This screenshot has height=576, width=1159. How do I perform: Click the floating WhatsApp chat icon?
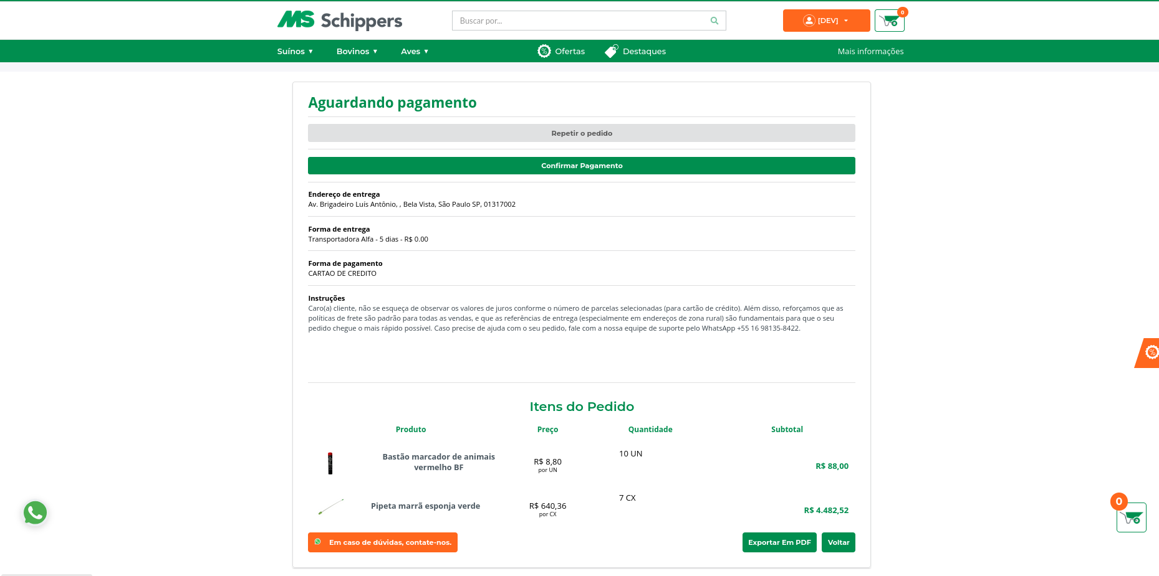click(x=36, y=512)
